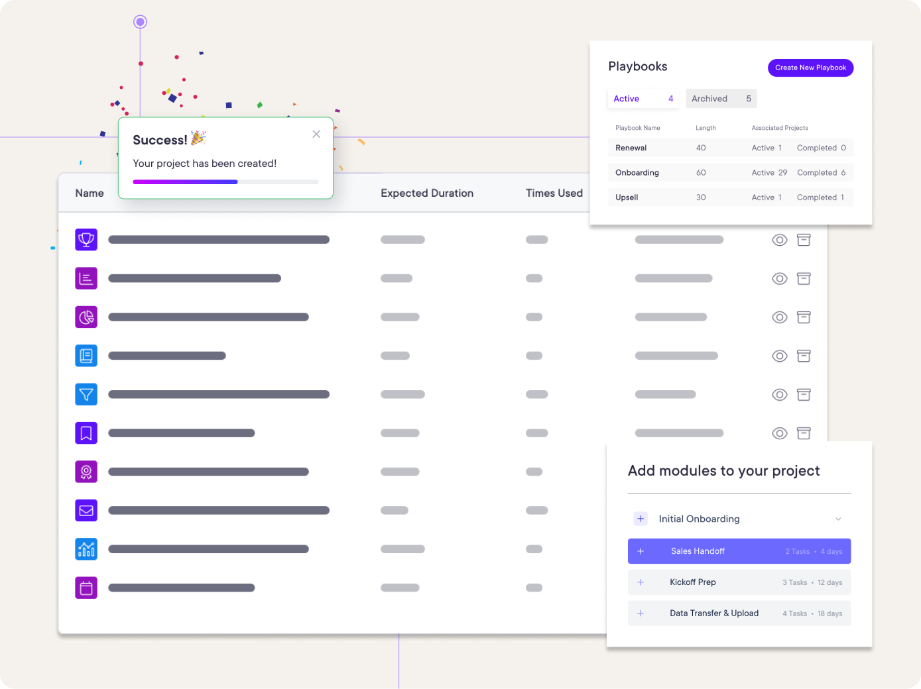Collapse the Initial Onboarding module group
The image size is (921, 689).
pos(838,519)
